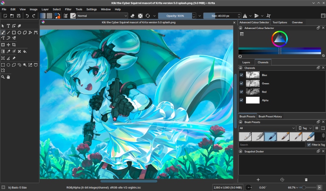
Task: Delete snapshot with trash button
Action: [306, 179]
